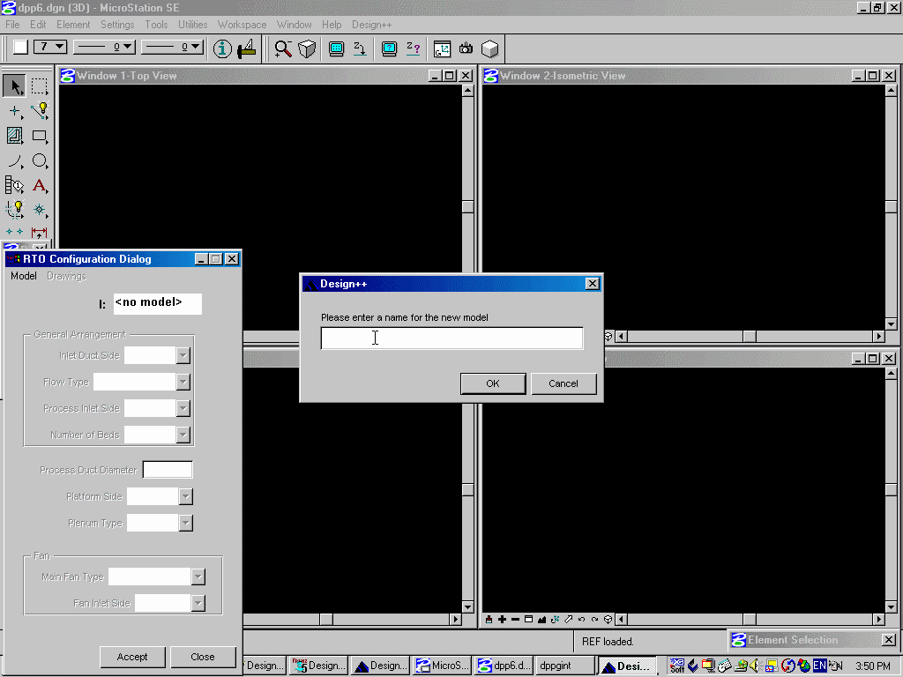Open the active color number dropdown

coord(51,47)
